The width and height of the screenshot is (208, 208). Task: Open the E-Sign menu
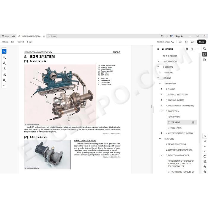click(30, 42)
